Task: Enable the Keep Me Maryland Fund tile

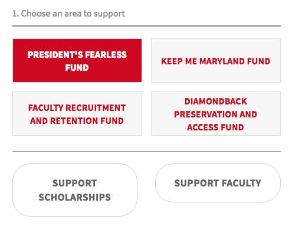Action: (216, 60)
